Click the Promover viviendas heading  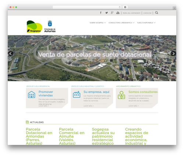coord(46,94)
